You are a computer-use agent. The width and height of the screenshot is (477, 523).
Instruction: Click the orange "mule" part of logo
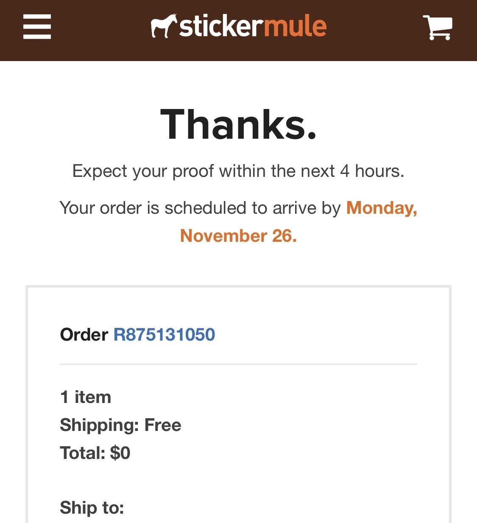[295, 26]
